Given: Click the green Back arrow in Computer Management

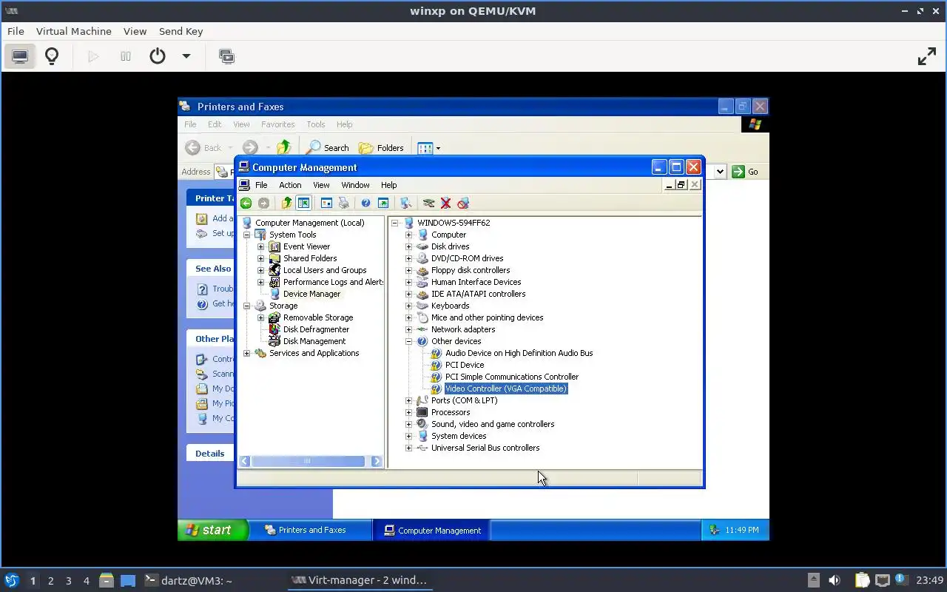Looking at the screenshot, I should coord(246,203).
